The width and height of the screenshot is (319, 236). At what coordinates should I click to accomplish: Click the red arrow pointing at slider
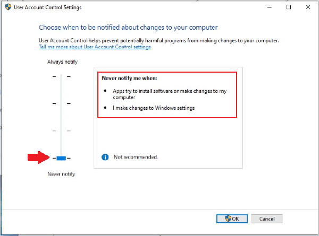[38, 158]
